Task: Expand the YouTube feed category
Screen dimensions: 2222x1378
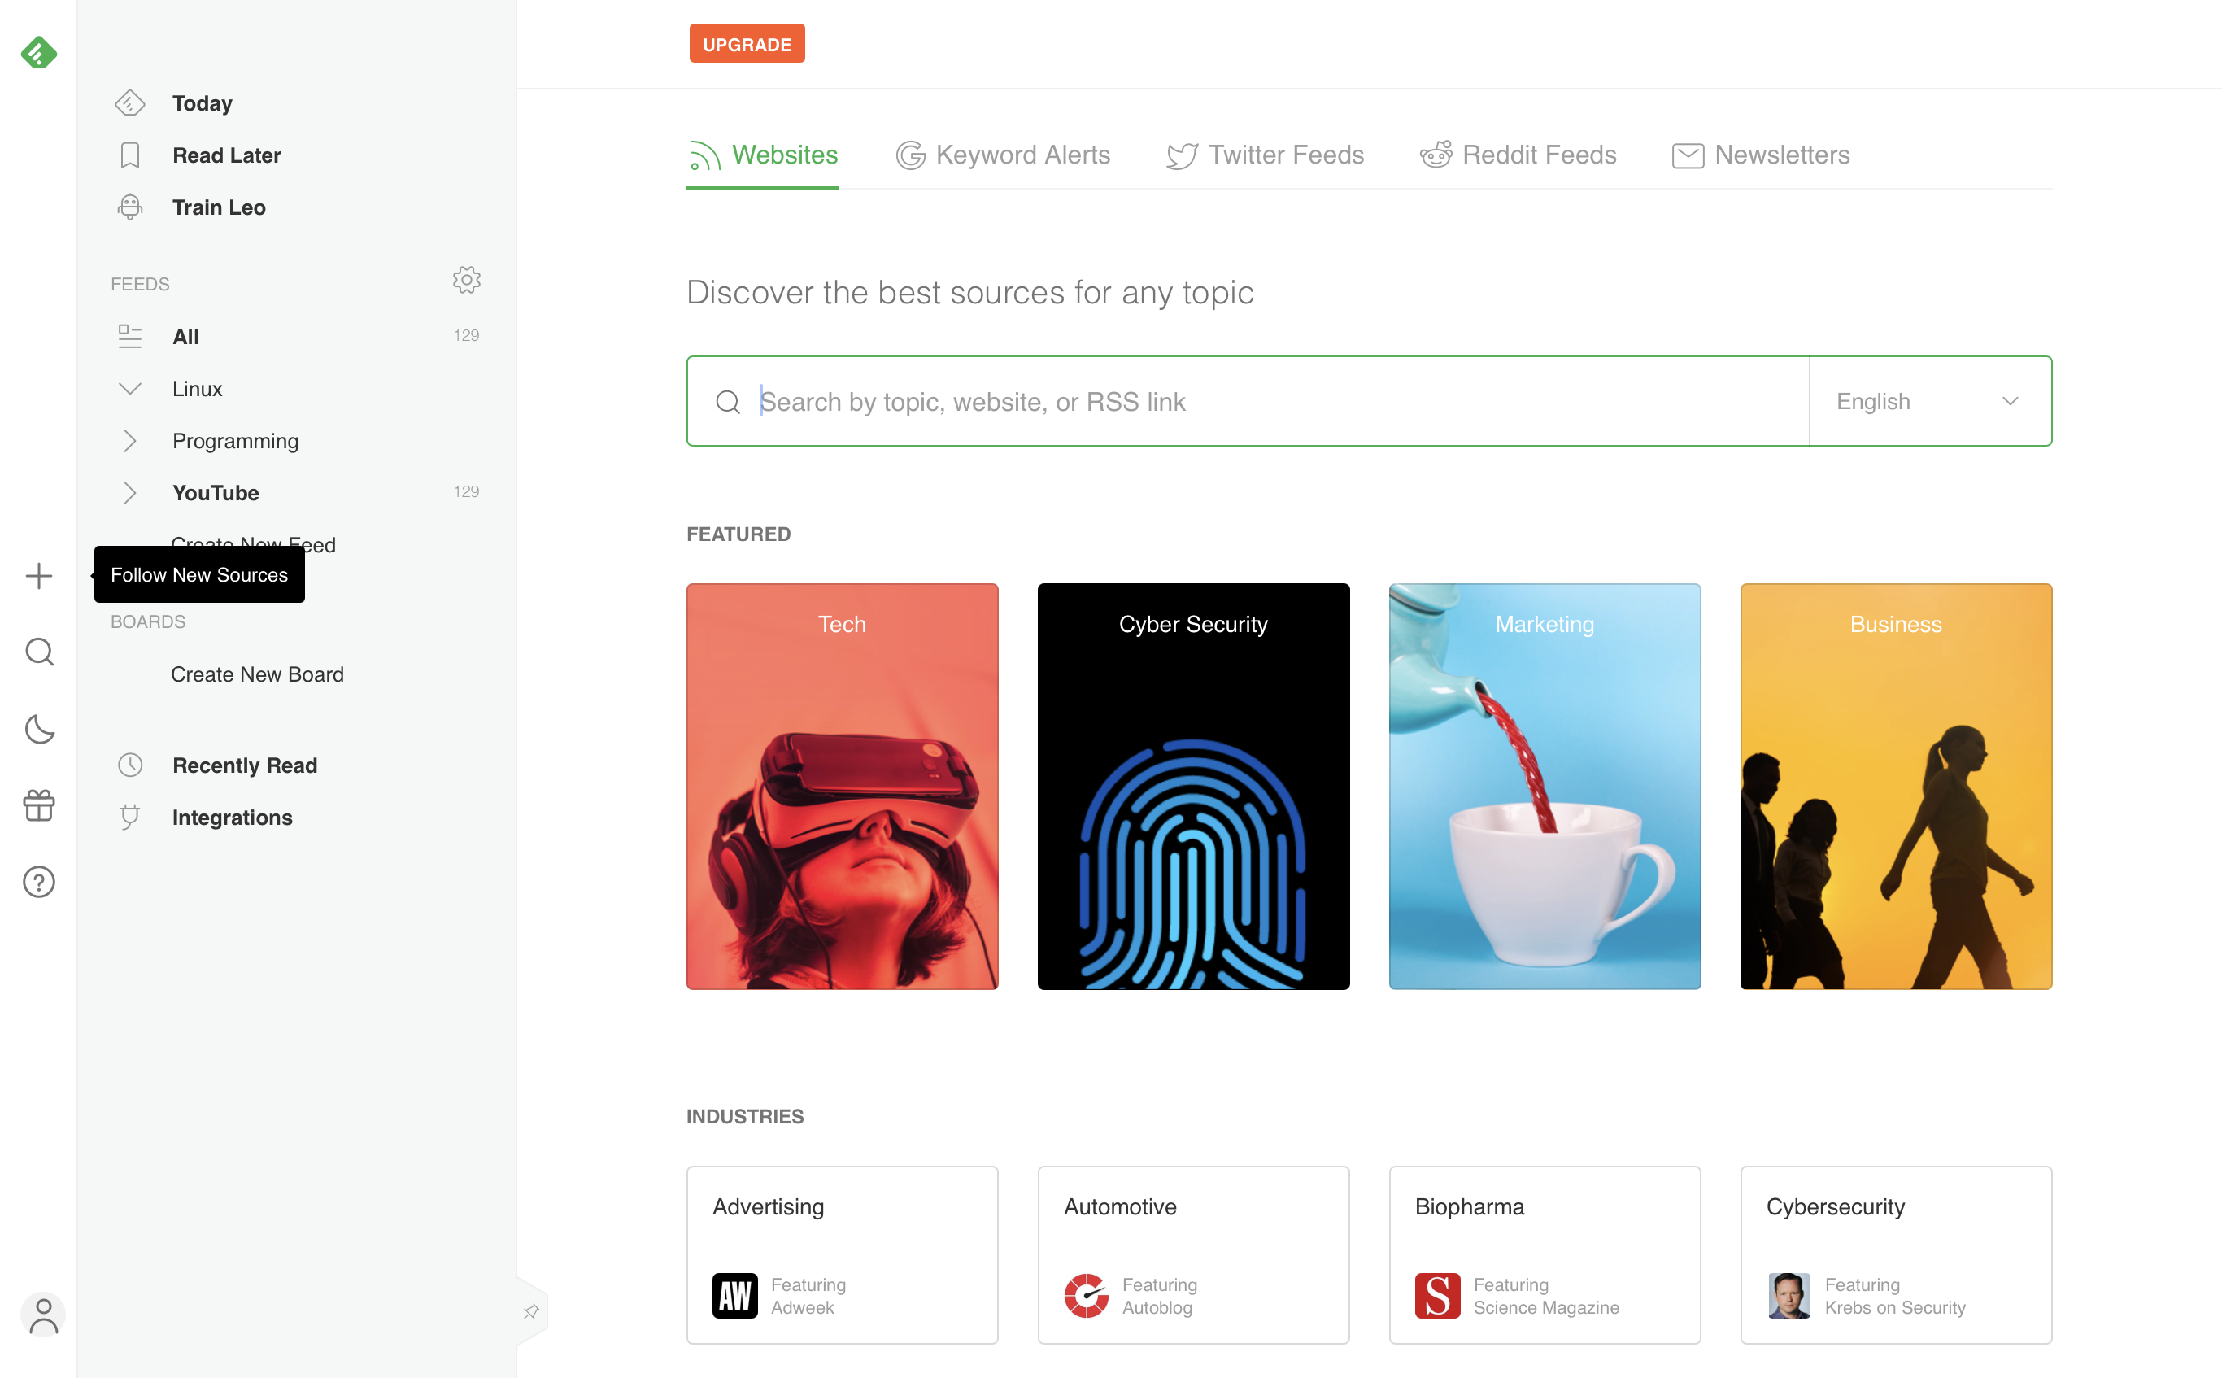Action: click(x=129, y=492)
